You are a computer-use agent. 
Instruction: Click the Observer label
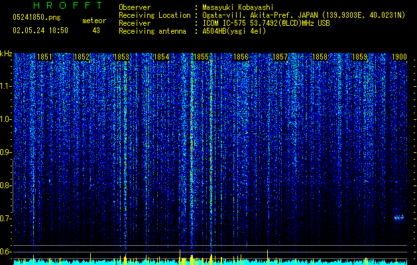[x=135, y=7]
